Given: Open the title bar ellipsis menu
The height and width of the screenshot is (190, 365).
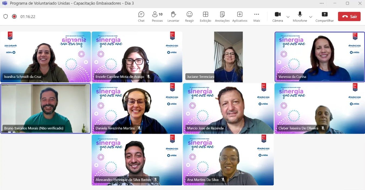Looking at the screenshot, I should coord(322,3).
